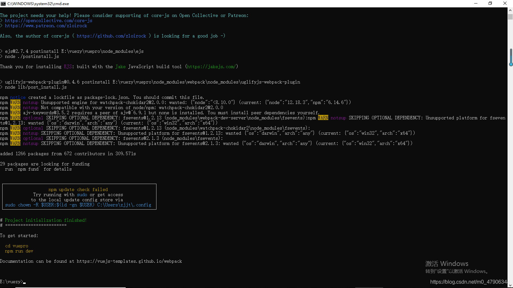513x288 pixels.
Task: Click the vuejs-templates.github.io/webpack URL
Action: [130, 261]
